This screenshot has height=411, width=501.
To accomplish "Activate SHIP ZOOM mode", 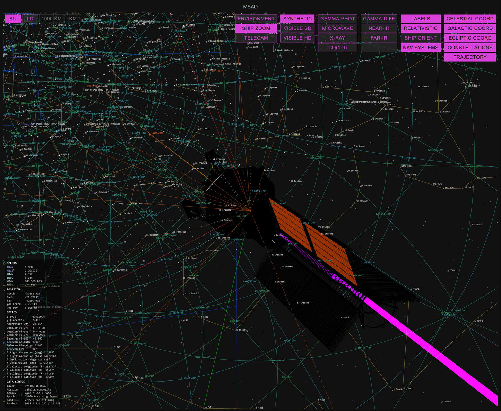I will 256,28.
